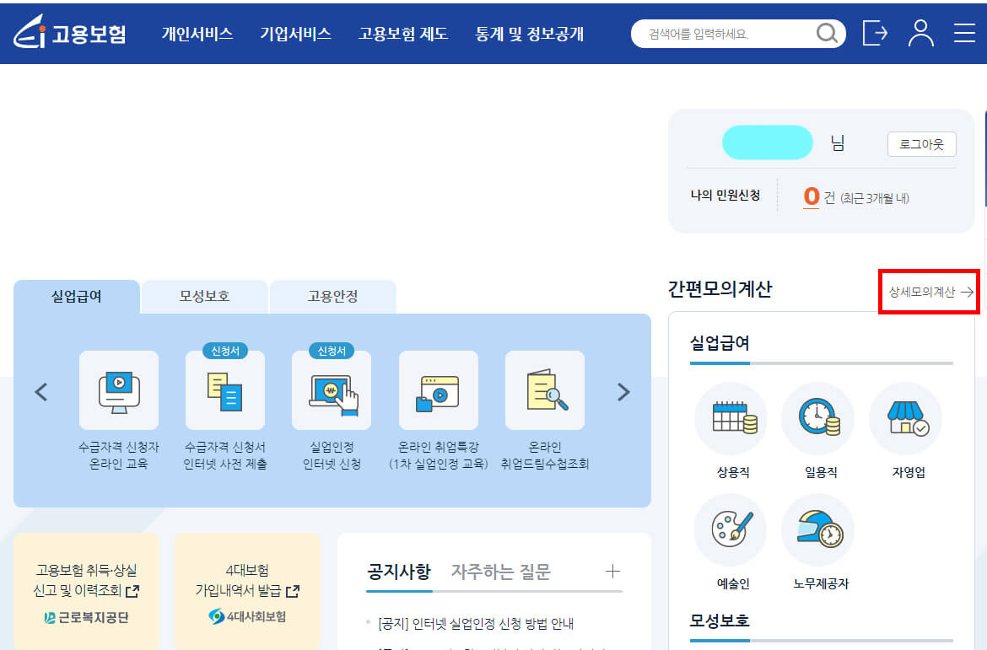Open 온라인 취업드림수첩조회 icon
987x650 pixels.
click(x=544, y=390)
